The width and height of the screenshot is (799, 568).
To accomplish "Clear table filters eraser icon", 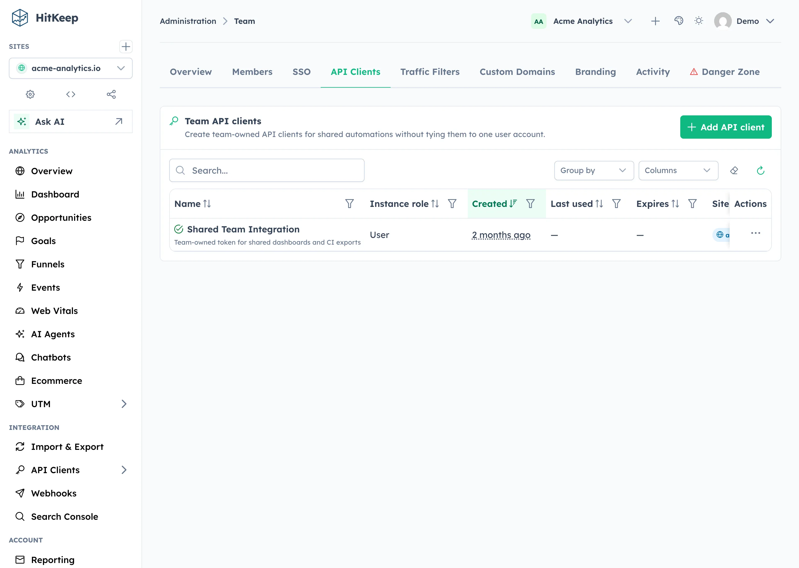I will 734,170.
